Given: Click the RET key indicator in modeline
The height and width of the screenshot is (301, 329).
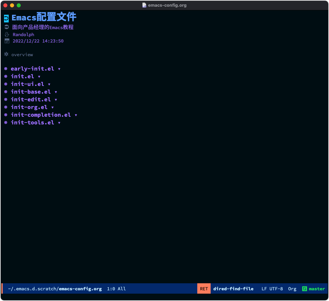Looking at the screenshot, I should tap(204, 289).
